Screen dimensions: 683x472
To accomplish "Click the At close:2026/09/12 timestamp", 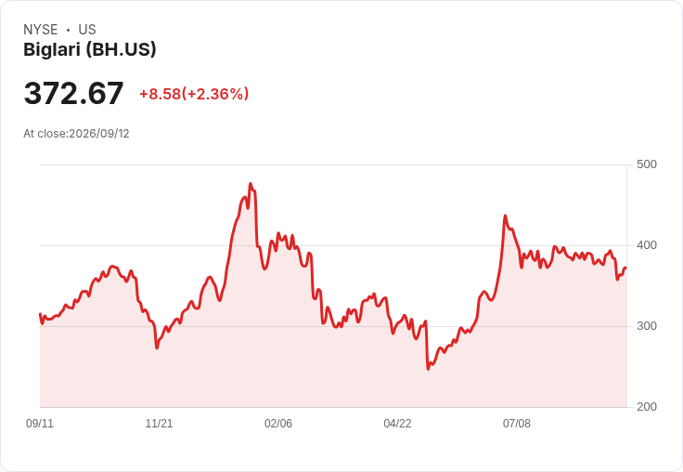I will click(76, 134).
